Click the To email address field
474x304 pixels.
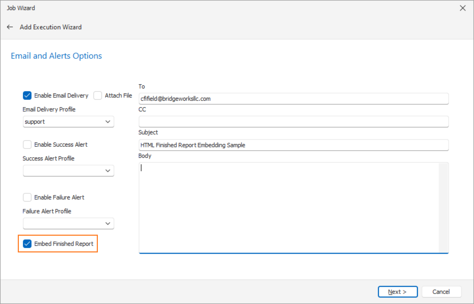294,98
